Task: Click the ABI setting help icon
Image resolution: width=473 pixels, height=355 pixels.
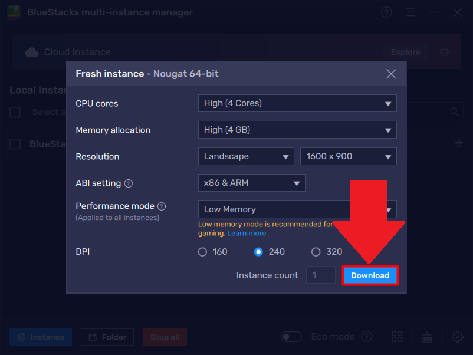Action: pos(129,183)
